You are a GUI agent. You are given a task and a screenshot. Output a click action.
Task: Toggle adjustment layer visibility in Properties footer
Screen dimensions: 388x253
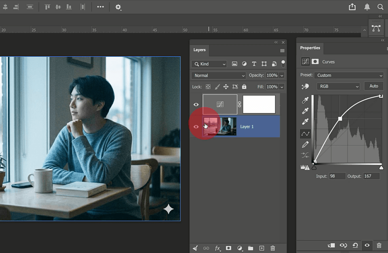367,245
